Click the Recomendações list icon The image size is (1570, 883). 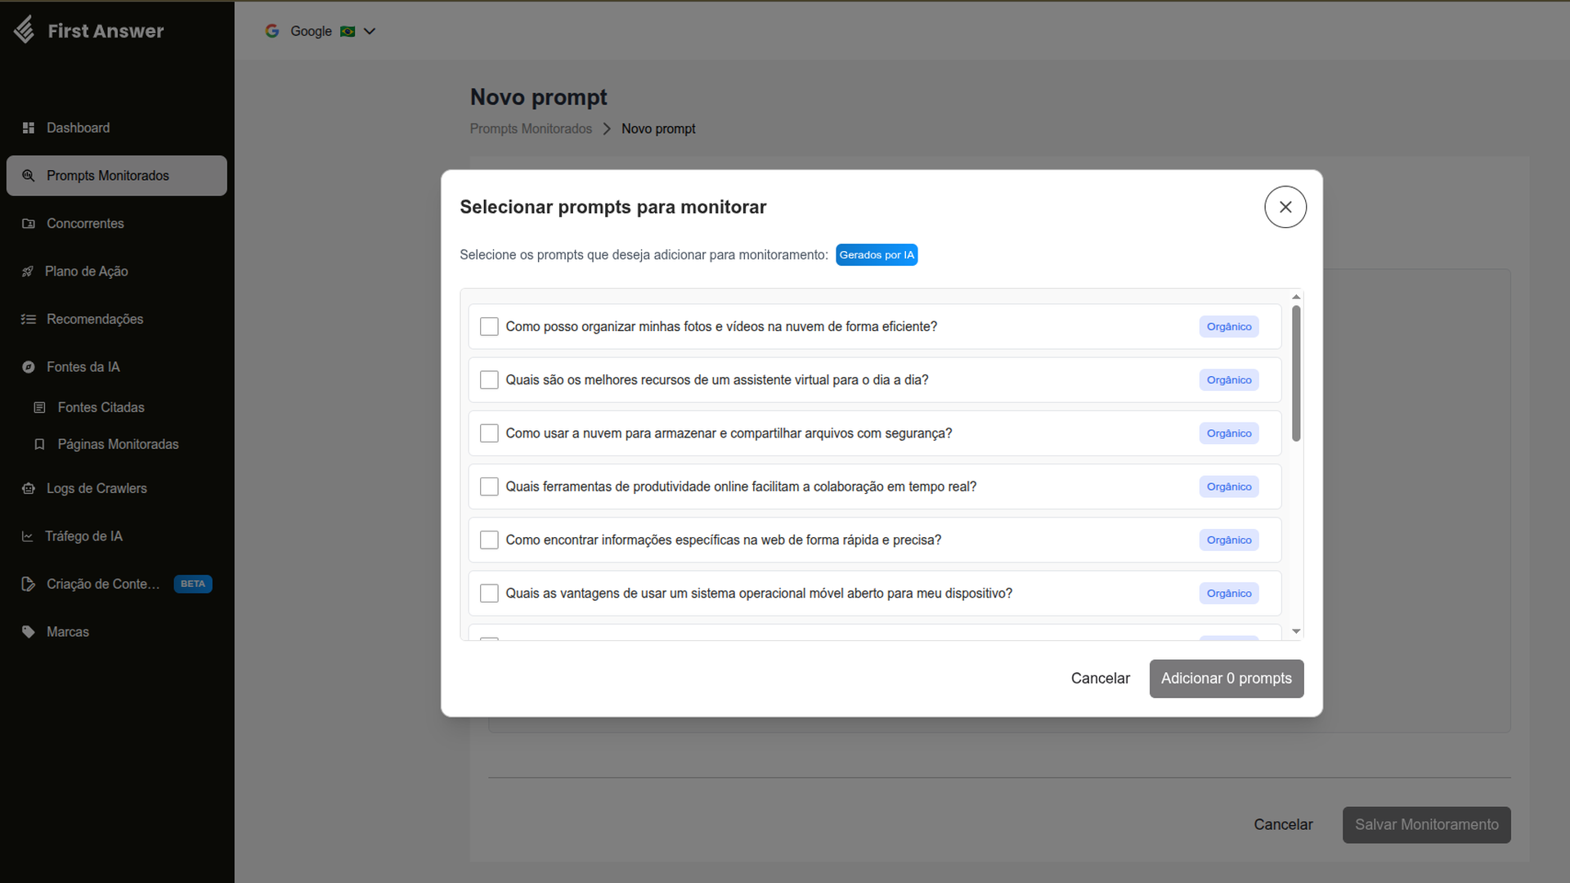[x=29, y=320]
